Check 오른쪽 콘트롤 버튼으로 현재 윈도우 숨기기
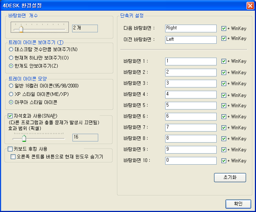Screen dimensions: 256x212 13,157
